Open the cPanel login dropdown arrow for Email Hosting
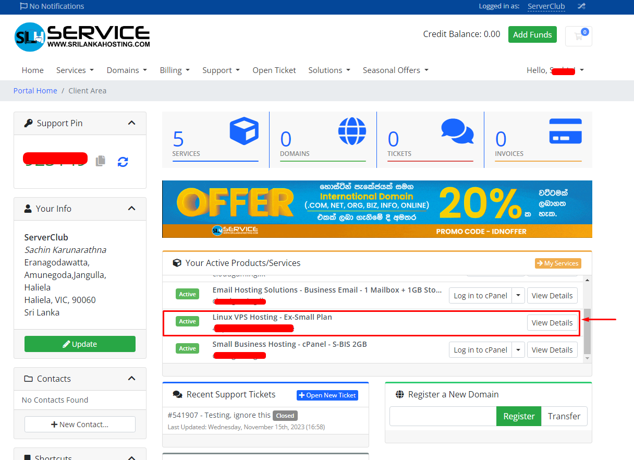 [518, 295]
